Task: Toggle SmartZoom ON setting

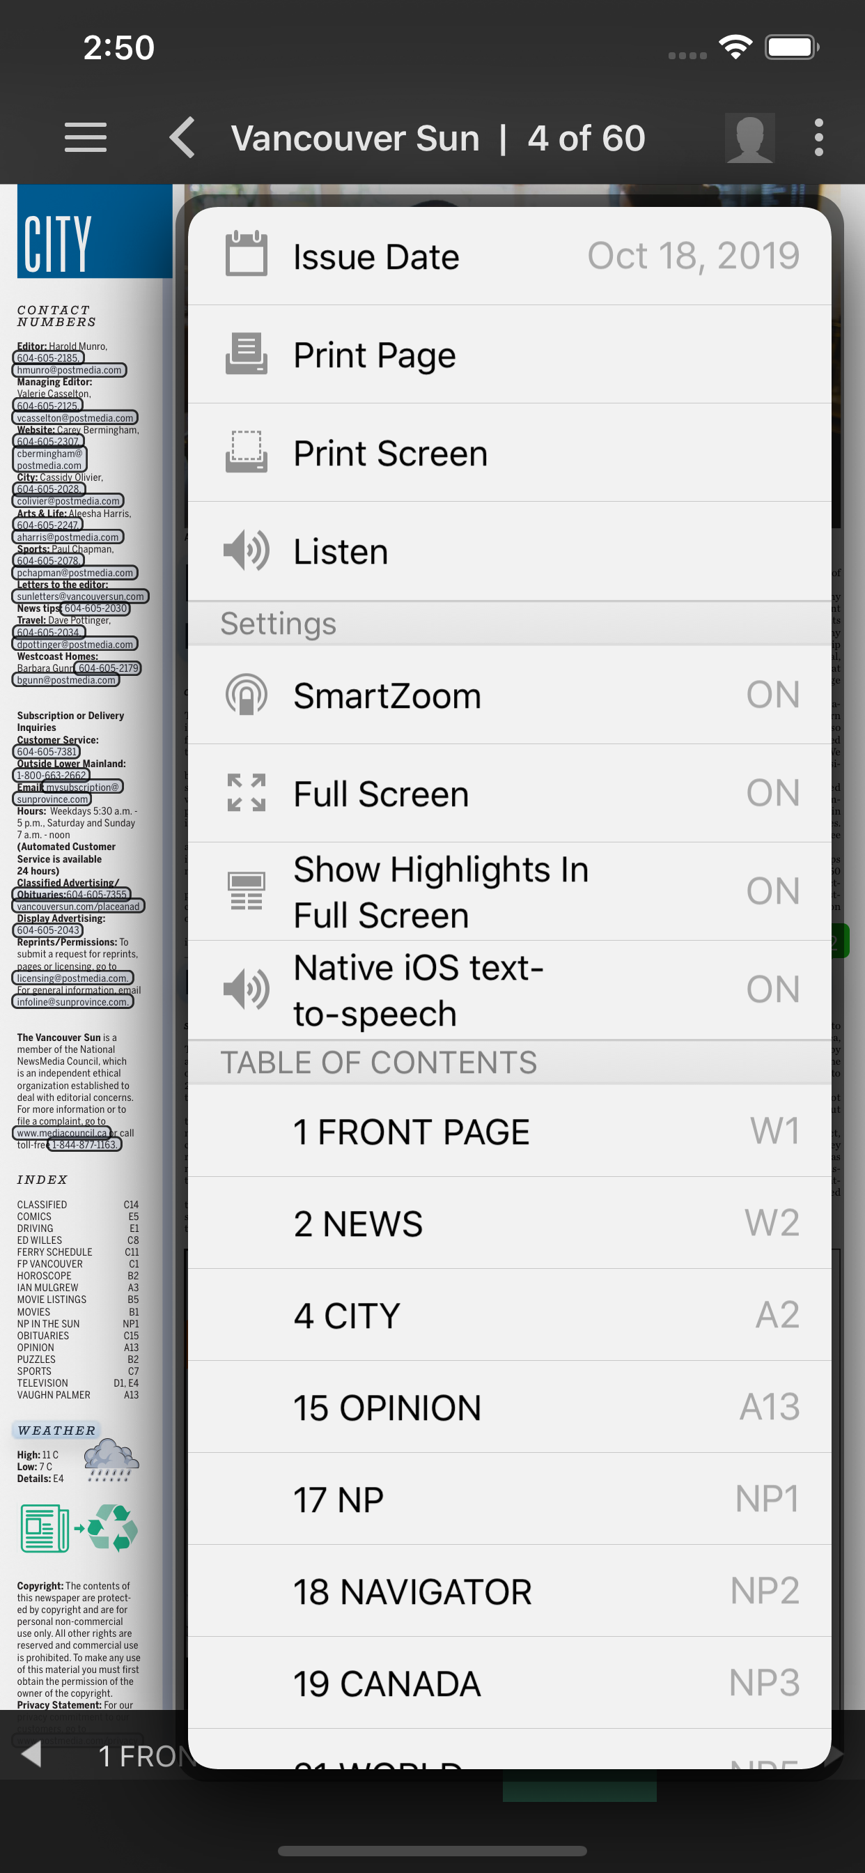Action: click(x=509, y=695)
